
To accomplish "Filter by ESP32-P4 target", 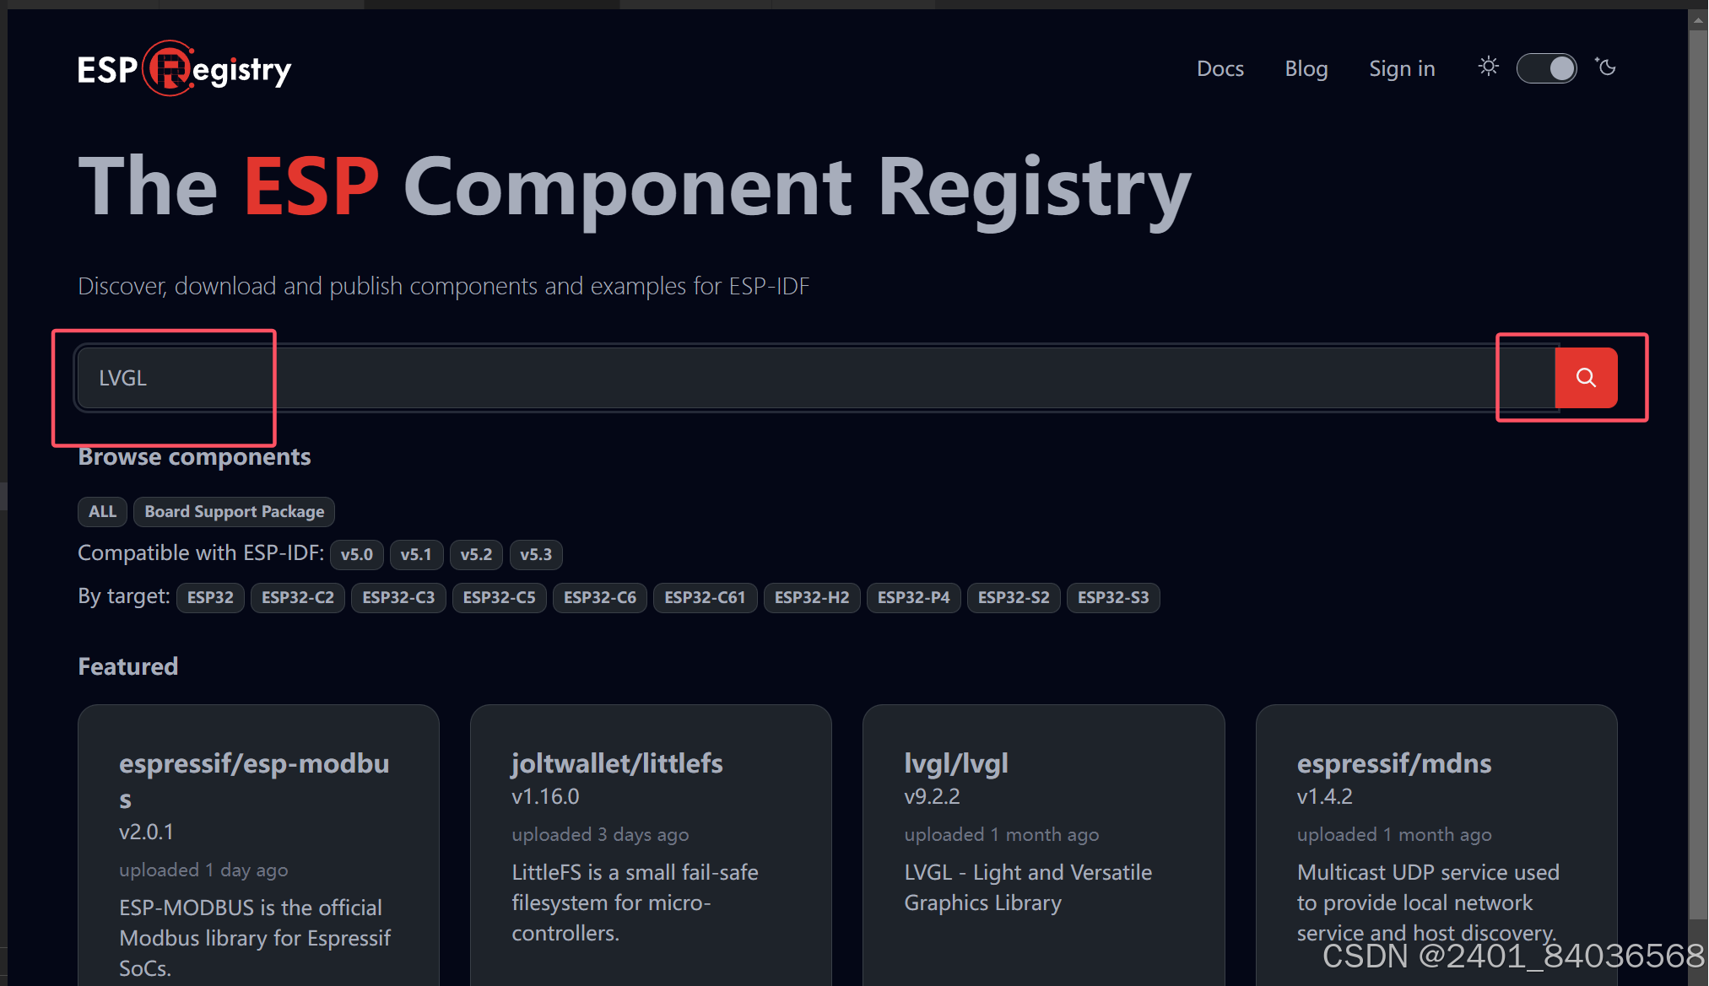I will [x=913, y=597].
